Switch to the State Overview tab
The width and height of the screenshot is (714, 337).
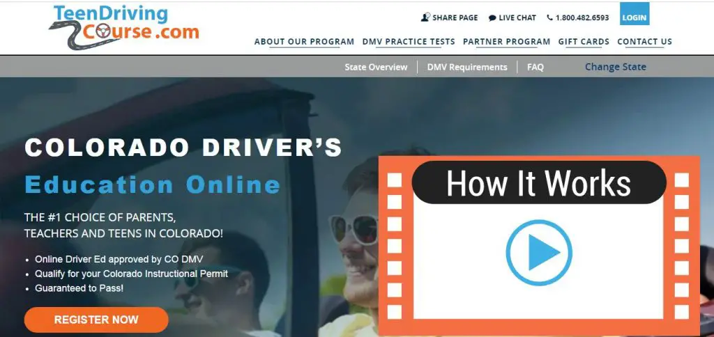(376, 67)
